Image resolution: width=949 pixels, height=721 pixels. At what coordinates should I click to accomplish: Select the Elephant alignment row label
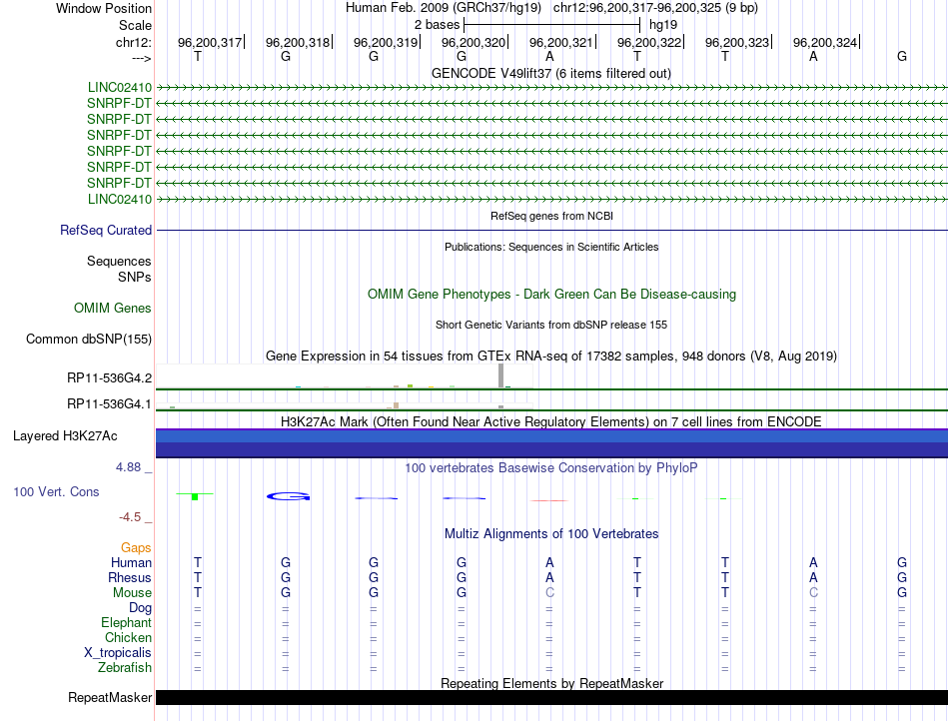point(127,622)
